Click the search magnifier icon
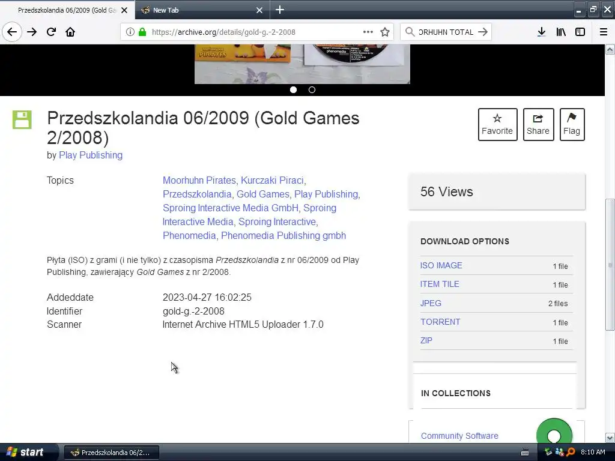The image size is (615, 461). coord(410,32)
